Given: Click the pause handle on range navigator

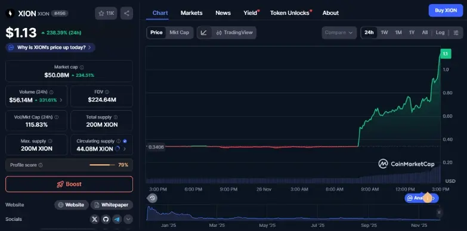Looking at the screenshot, I should tap(439, 213).
